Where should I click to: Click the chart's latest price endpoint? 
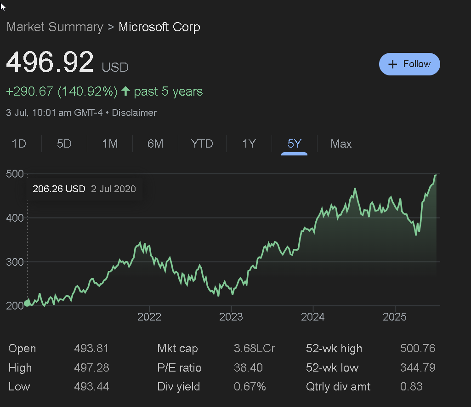pos(436,176)
